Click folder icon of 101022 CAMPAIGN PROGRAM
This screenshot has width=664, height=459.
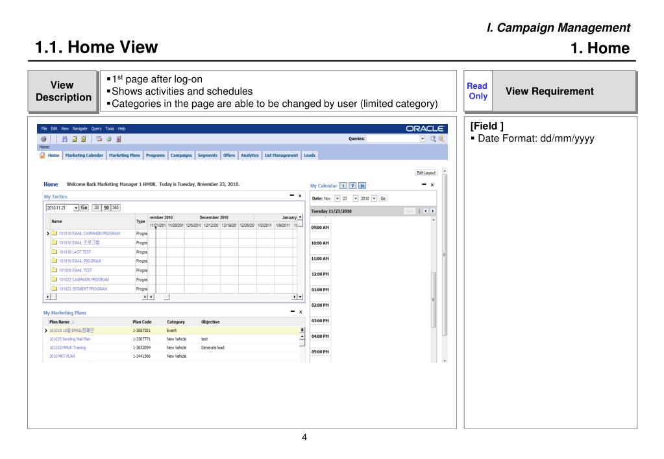[x=55, y=279]
